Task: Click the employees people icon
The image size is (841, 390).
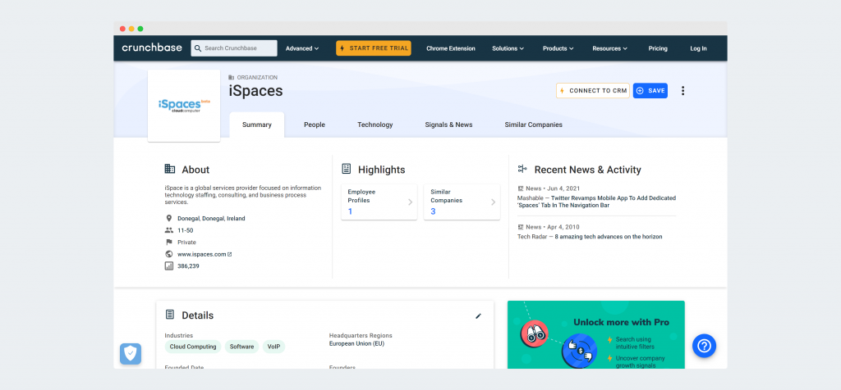Action: coord(169,230)
